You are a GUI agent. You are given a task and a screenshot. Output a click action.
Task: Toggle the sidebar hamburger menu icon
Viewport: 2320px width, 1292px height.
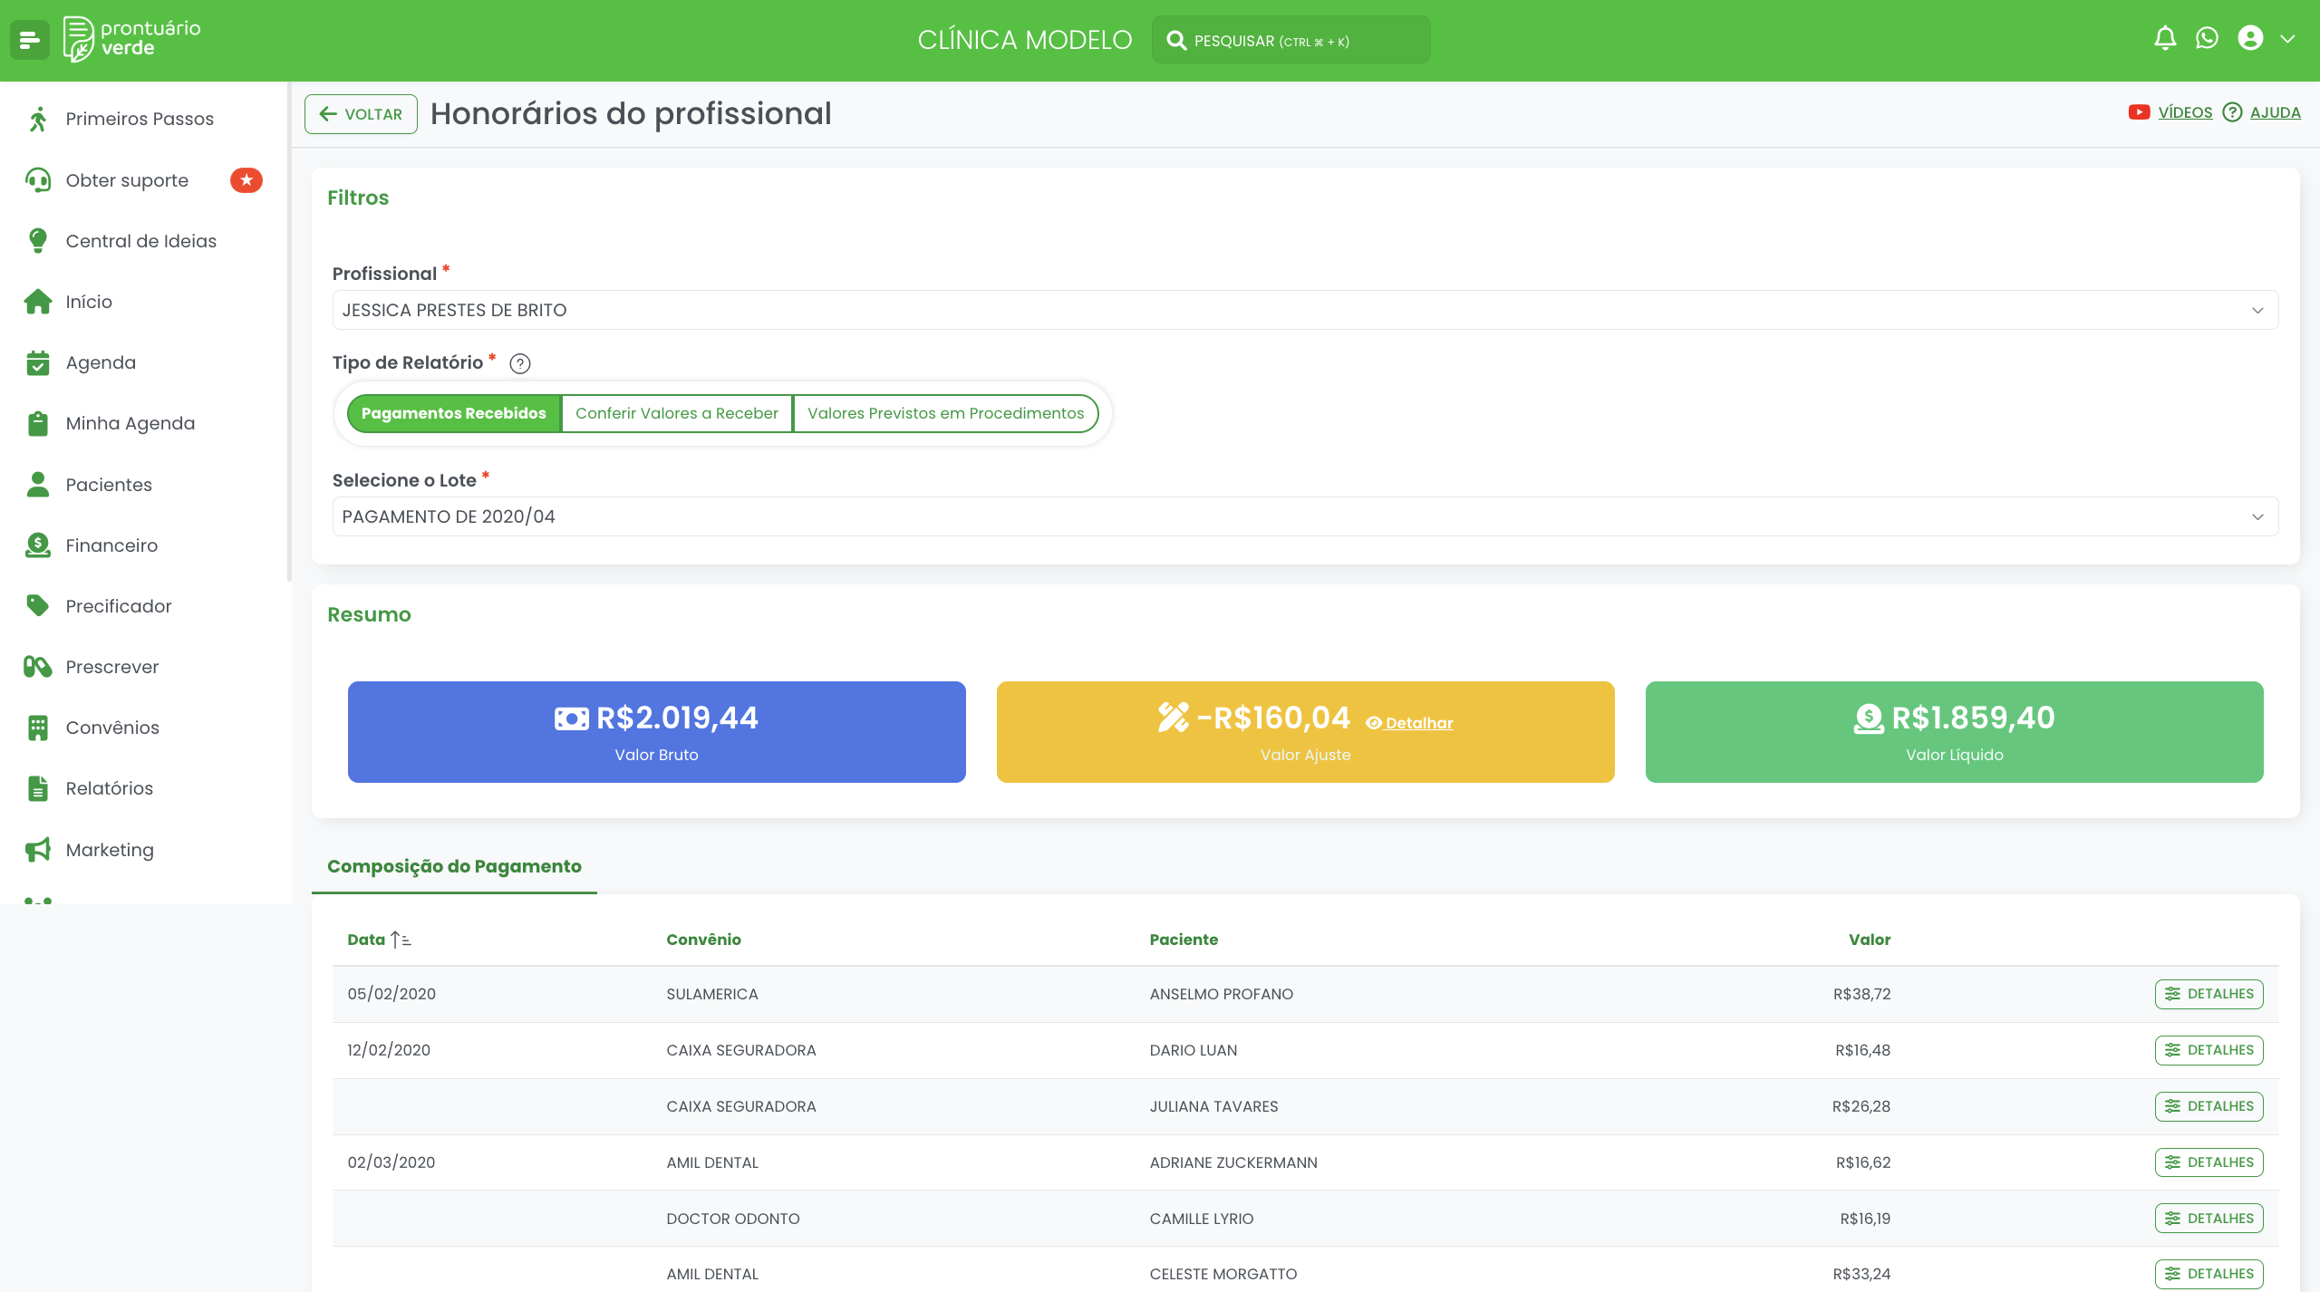click(x=29, y=40)
